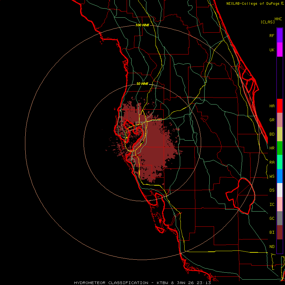The image size is (285, 285).
Task: Pick the gray GC legend swatch
Action: pyautogui.click(x=280, y=218)
